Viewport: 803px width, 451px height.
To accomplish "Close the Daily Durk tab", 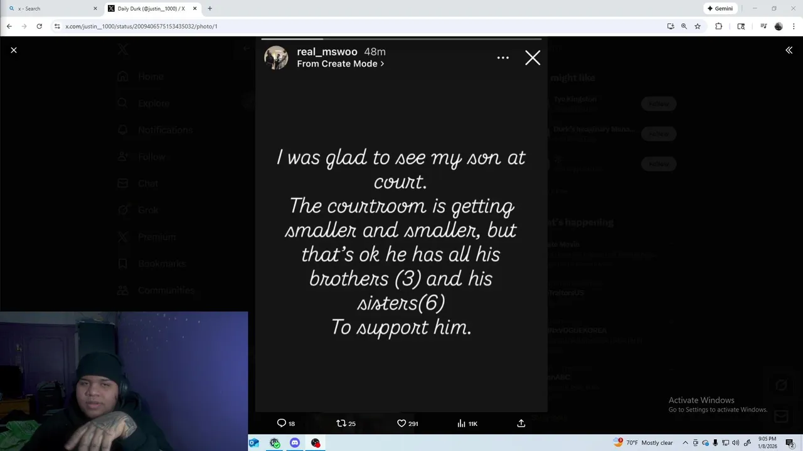I will [194, 9].
